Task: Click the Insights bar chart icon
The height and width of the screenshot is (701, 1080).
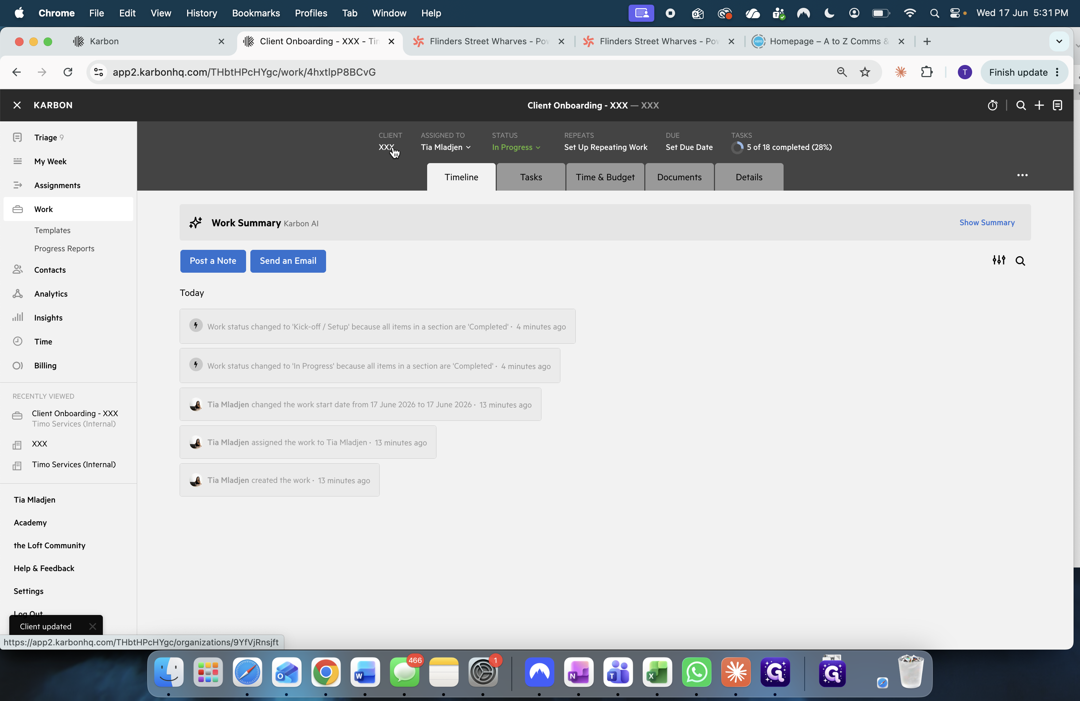Action: tap(18, 317)
